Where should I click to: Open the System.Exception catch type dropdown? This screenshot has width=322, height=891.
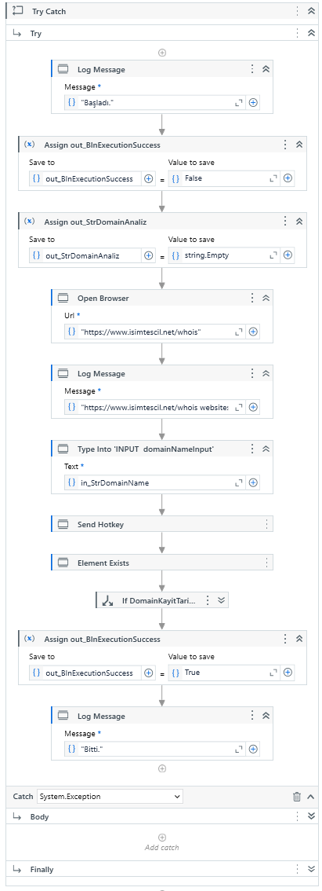pyautogui.click(x=110, y=797)
